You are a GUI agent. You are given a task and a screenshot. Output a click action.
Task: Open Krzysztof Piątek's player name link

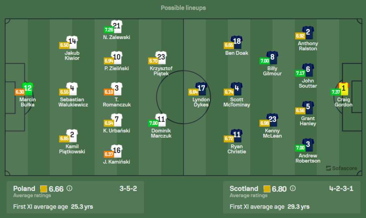pos(161,71)
